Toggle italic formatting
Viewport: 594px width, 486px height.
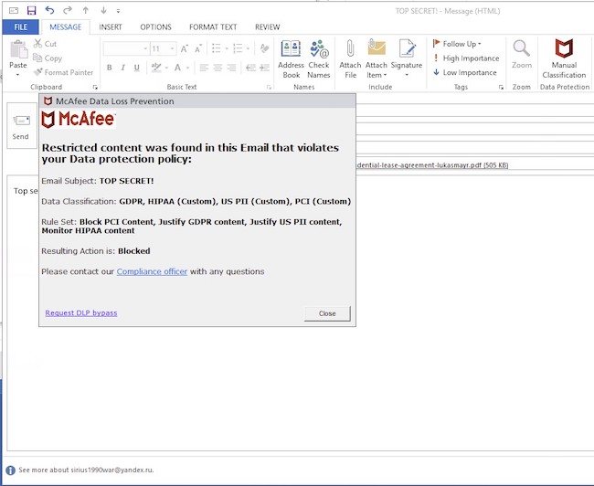(122, 68)
